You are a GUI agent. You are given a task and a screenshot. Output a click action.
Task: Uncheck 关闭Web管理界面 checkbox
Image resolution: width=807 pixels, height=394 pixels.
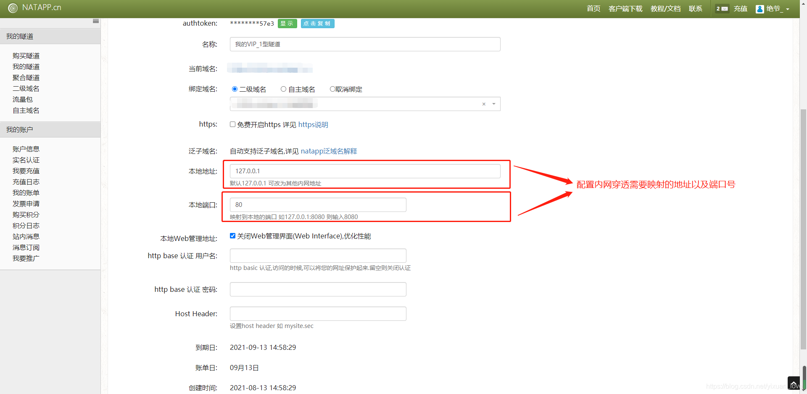click(232, 236)
